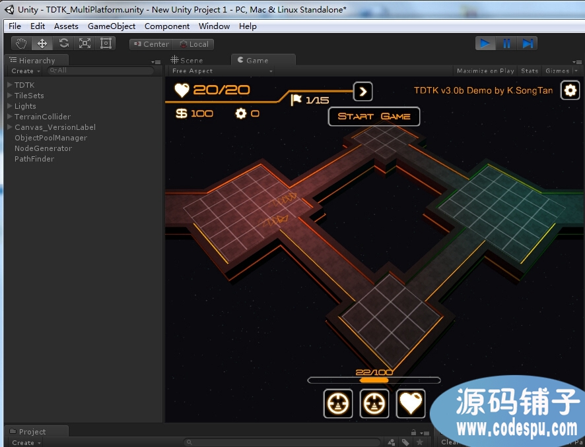The image size is (585, 447).
Task: Toggle Maximize on Play
Action: (485, 71)
